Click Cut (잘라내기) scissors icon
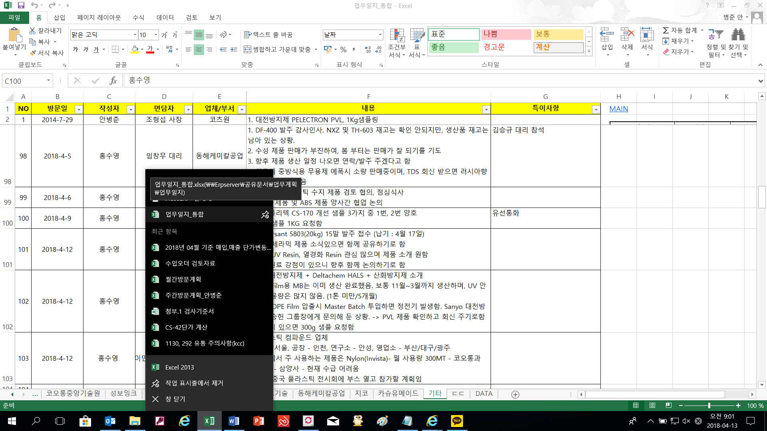The image size is (767, 431). 33,31
